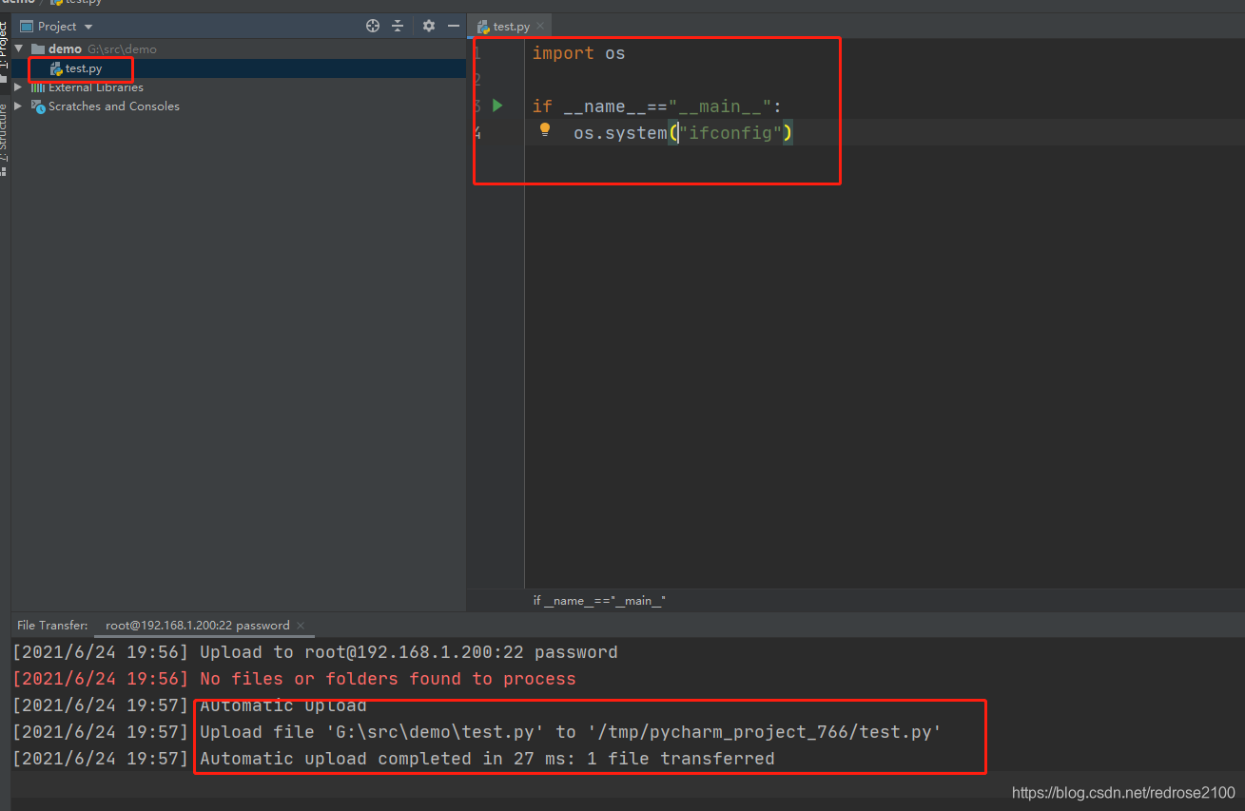Click the File Transfer panel label
Screen dimensions: 1245x811
tap(52, 626)
